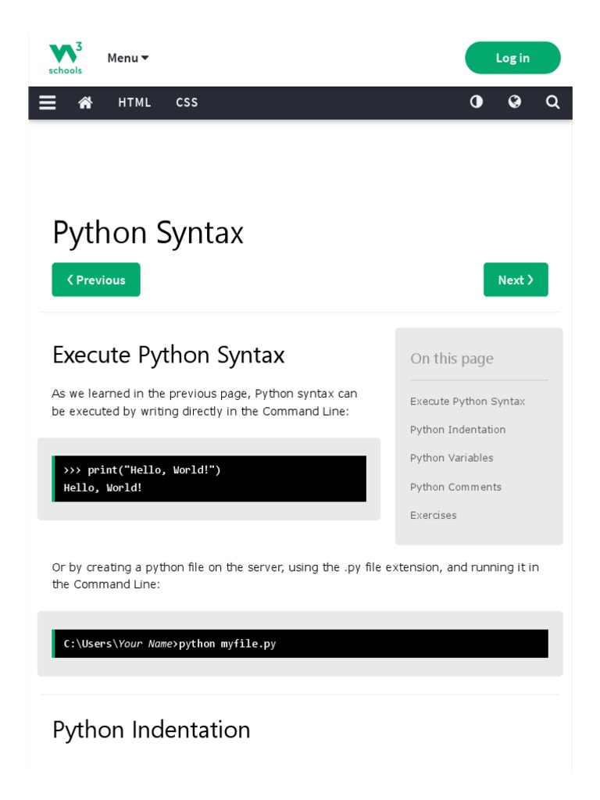Jump to Exercises section link
600x800 pixels.
(434, 515)
